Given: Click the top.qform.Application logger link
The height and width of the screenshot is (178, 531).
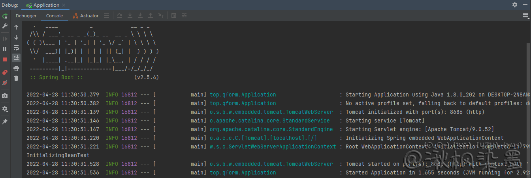Looking at the screenshot, I should pyautogui.click(x=243, y=95).
